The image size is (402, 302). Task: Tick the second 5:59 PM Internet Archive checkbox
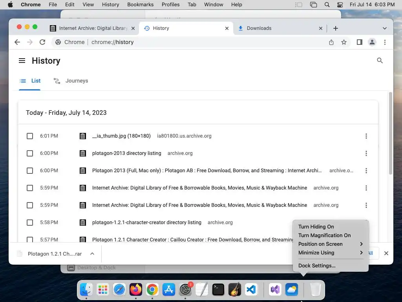point(30,205)
